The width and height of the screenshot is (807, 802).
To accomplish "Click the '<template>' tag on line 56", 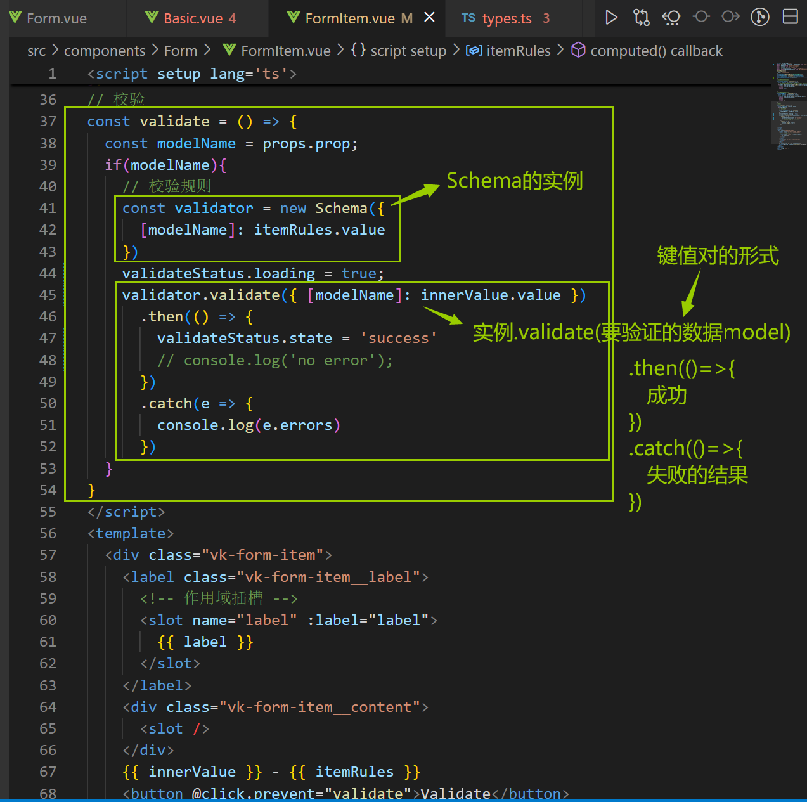I will [x=131, y=533].
